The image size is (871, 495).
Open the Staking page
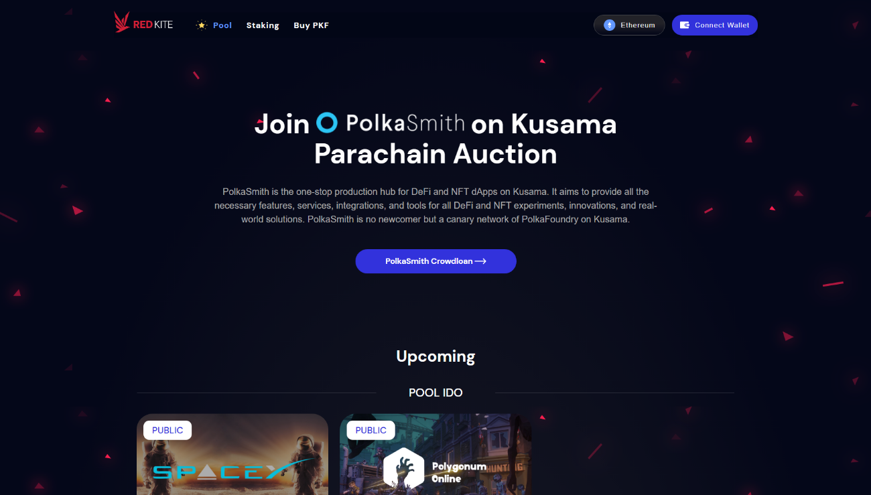[x=263, y=25]
